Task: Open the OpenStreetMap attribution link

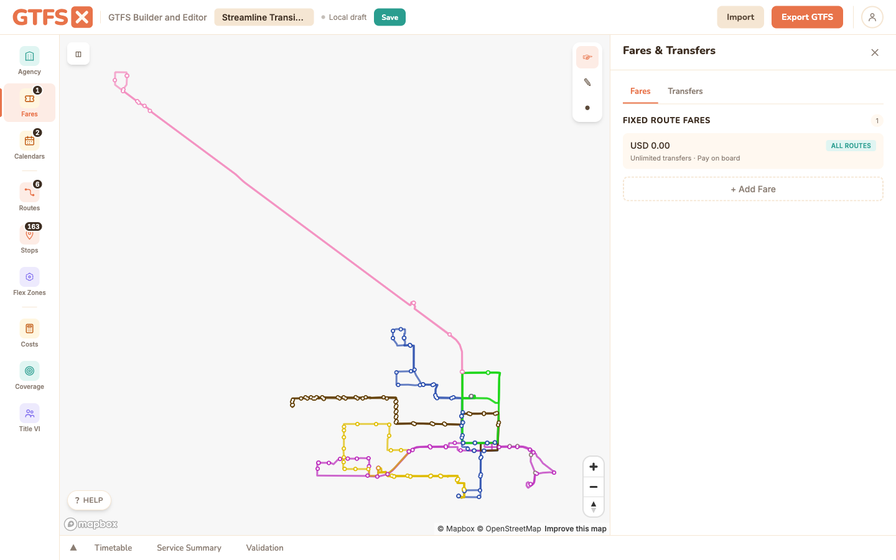Action: pyautogui.click(x=509, y=529)
